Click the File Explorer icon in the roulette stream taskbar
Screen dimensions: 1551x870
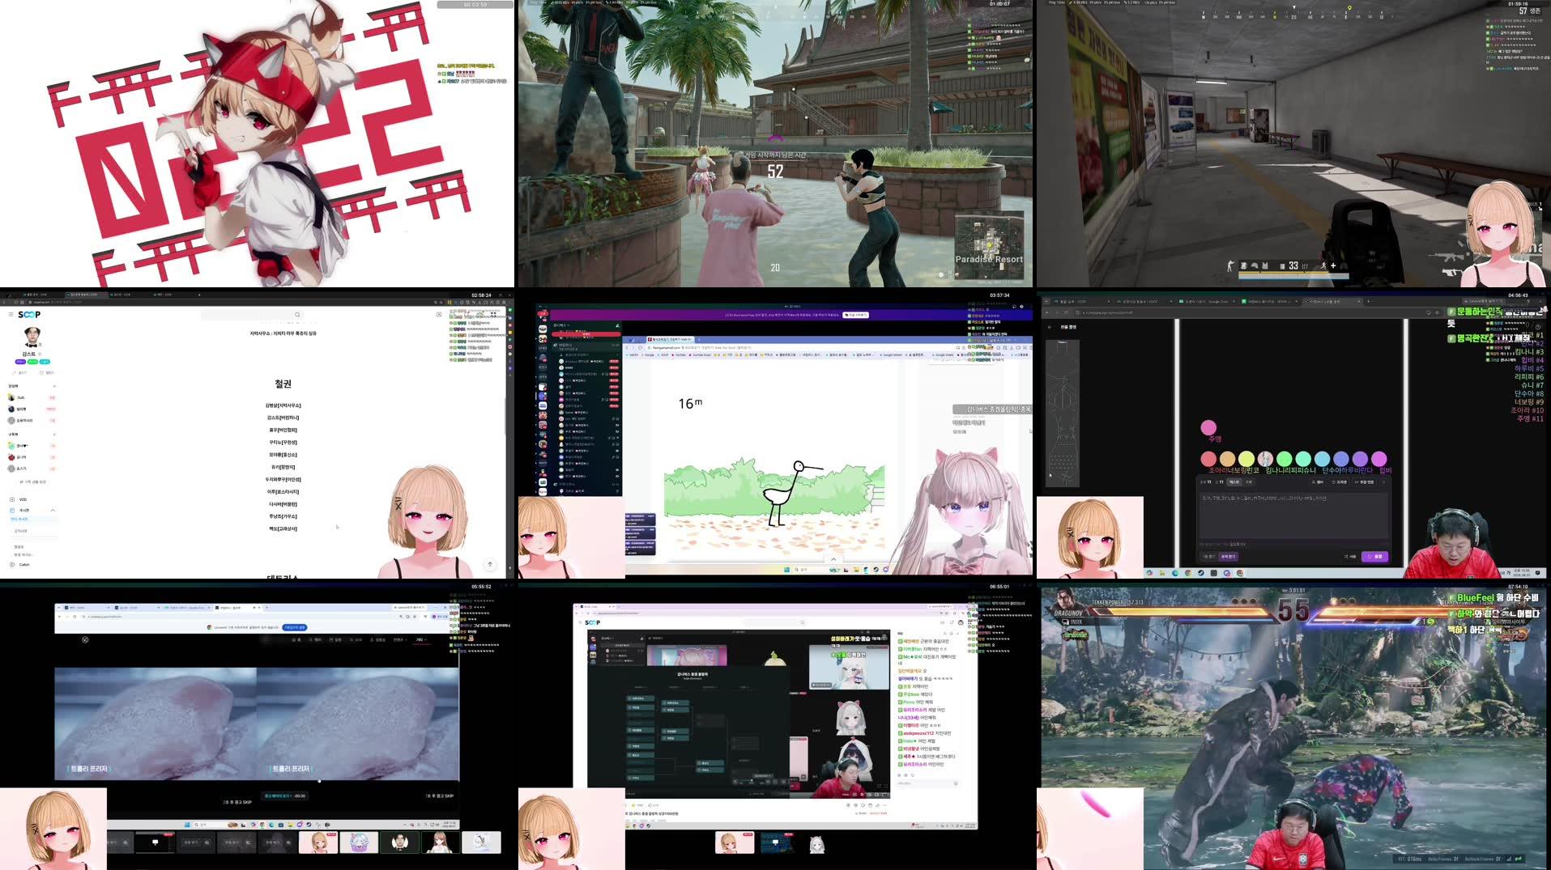[1162, 573]
